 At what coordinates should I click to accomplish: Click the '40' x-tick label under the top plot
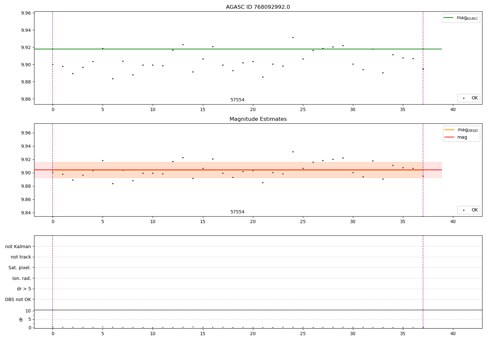453,110
